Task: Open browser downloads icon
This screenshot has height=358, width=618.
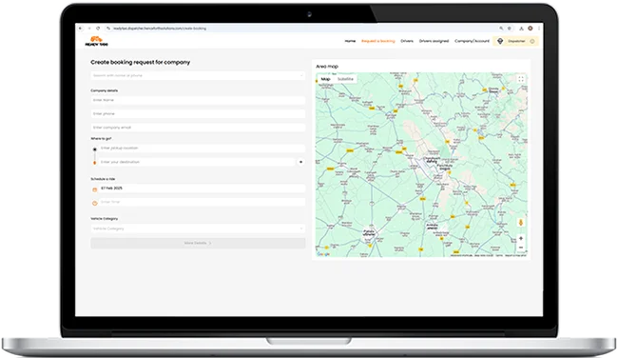Action: click(521, 29)
